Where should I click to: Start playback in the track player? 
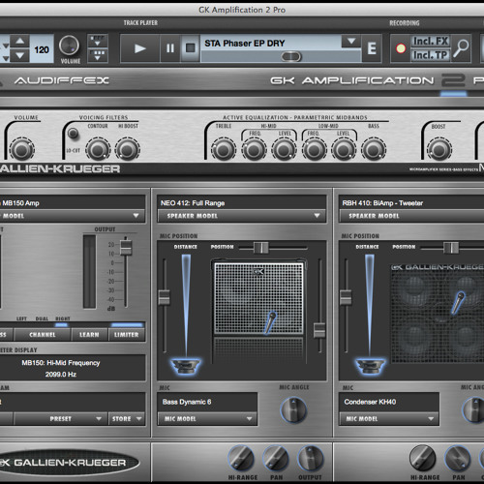point(139,48)
